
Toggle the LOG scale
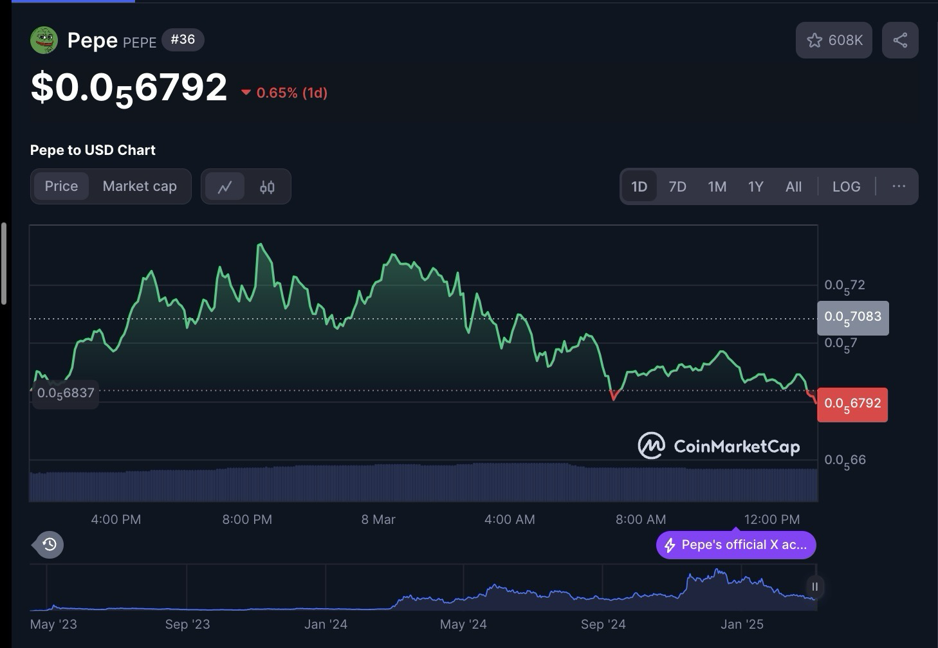point(846,186)
